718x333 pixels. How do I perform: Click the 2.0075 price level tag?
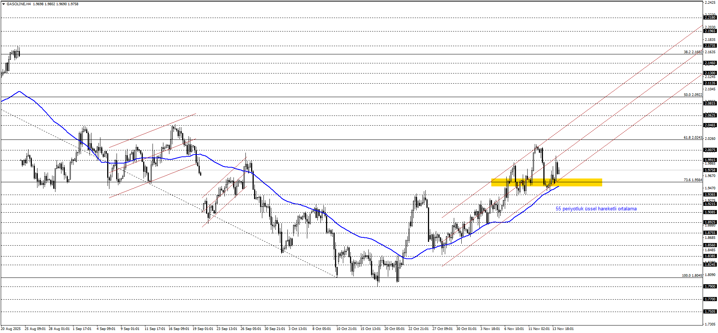coord(710,150)
